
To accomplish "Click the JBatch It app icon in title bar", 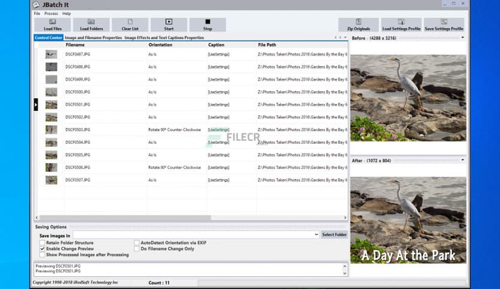I will (36, 4).
